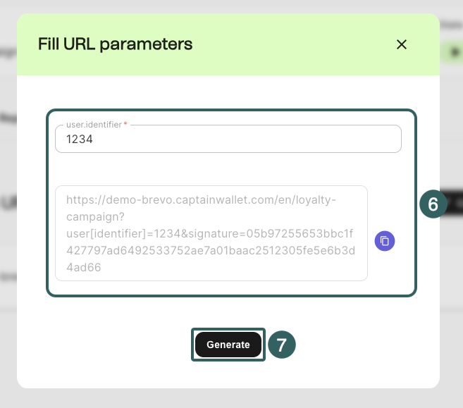Click the step 6 number badge
The height and width of the screenshot is (408, 463).
tap(433, 204)
